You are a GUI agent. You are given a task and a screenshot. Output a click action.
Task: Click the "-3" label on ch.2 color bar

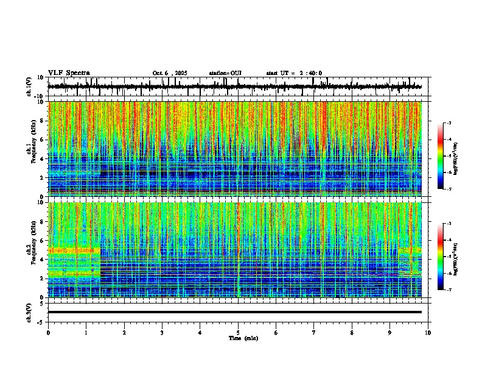click(449, 224)
